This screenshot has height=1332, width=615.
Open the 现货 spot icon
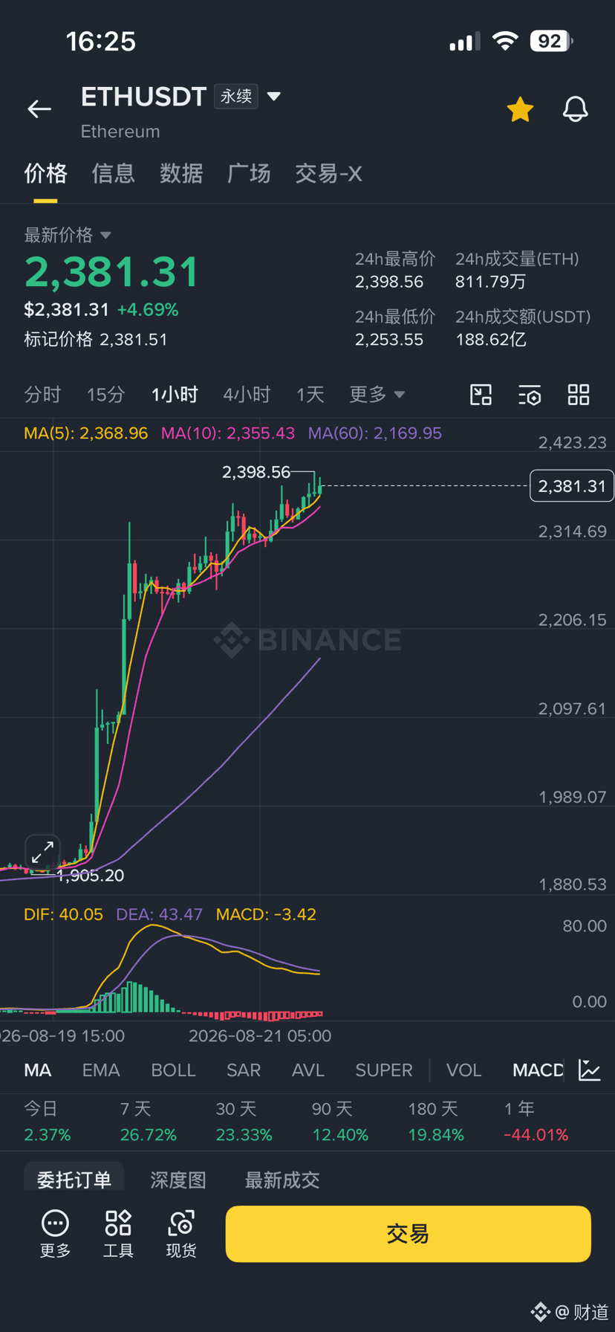pyautogui.click(x=181, y=1235)
